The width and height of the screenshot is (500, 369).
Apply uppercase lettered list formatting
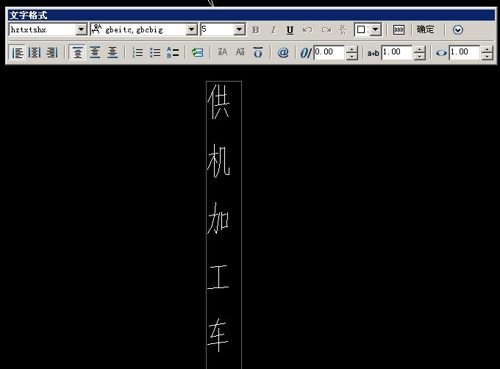[173, 52]
